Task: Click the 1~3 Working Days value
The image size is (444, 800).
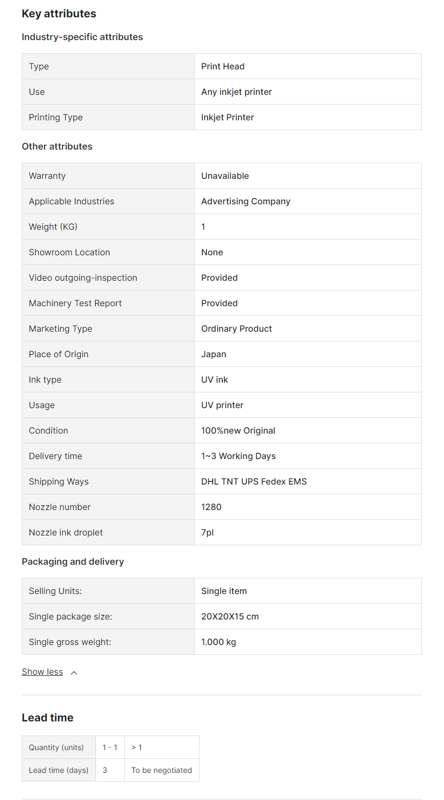Action: pyautogui.click(x=238, y=456)
